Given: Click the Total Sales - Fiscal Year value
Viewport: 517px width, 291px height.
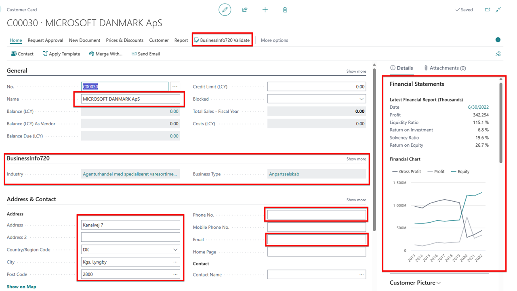Looking at the screenshot, I should (x=360, y=111).
